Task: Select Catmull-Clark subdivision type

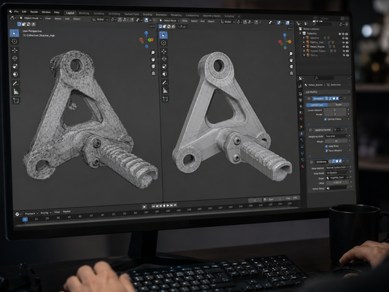Action: (317, 105)
